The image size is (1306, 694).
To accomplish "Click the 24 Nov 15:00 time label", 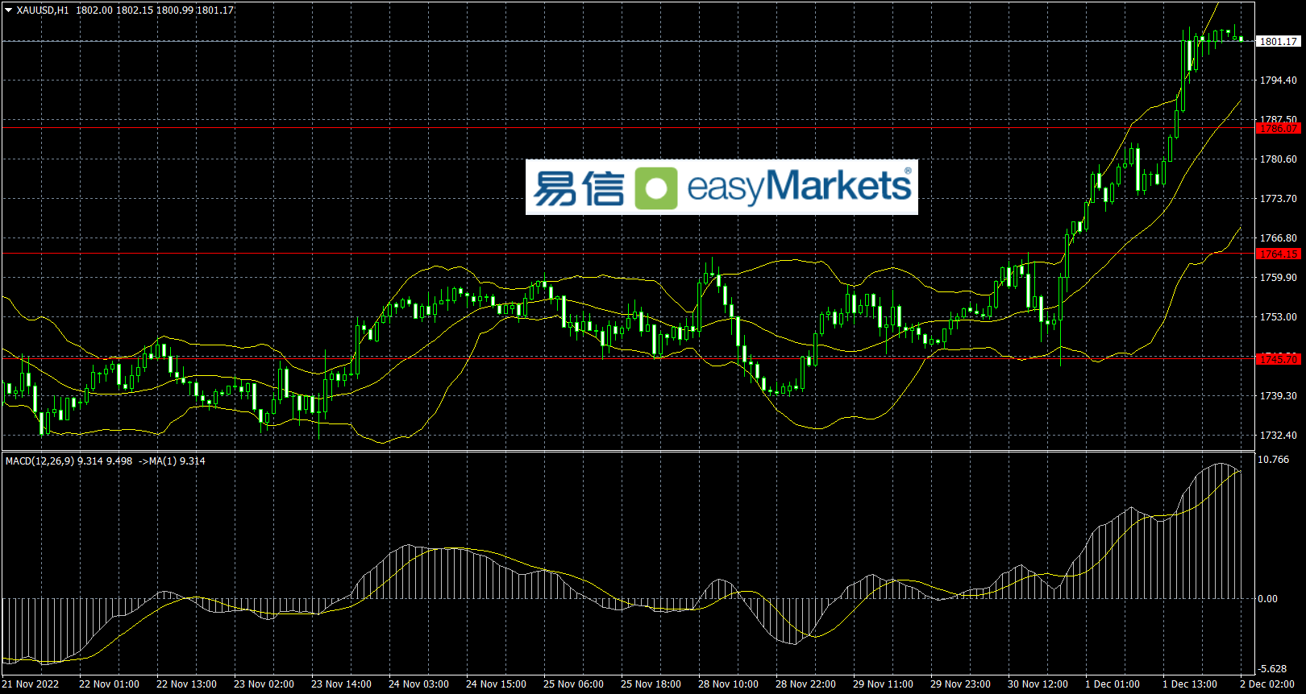I will (497, 684).
